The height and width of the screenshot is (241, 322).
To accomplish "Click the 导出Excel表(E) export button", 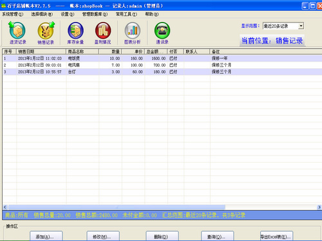I will pos(276,236).
